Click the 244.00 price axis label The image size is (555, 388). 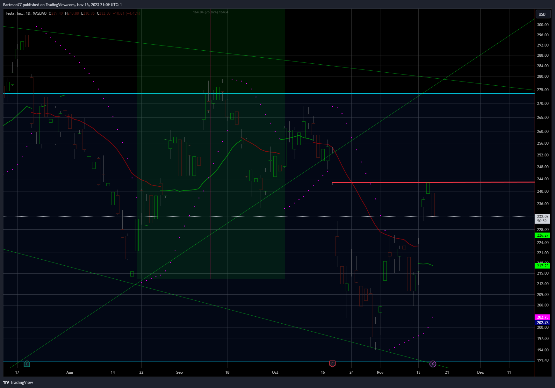(x=543, y=179)
